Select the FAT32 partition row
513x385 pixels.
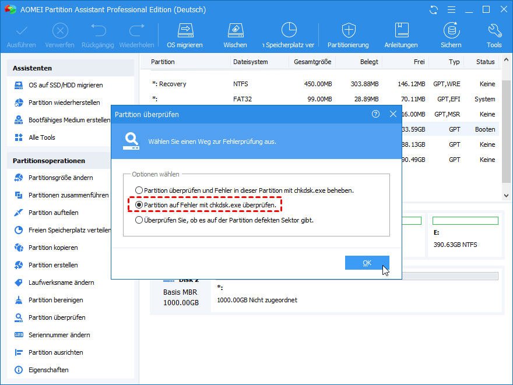pos(322,99)
